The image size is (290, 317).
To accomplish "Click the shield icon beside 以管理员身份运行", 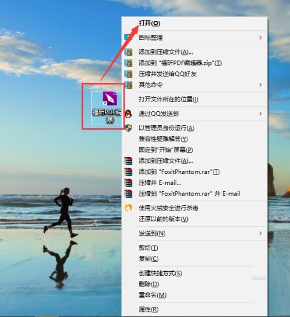I will [128, 128].
